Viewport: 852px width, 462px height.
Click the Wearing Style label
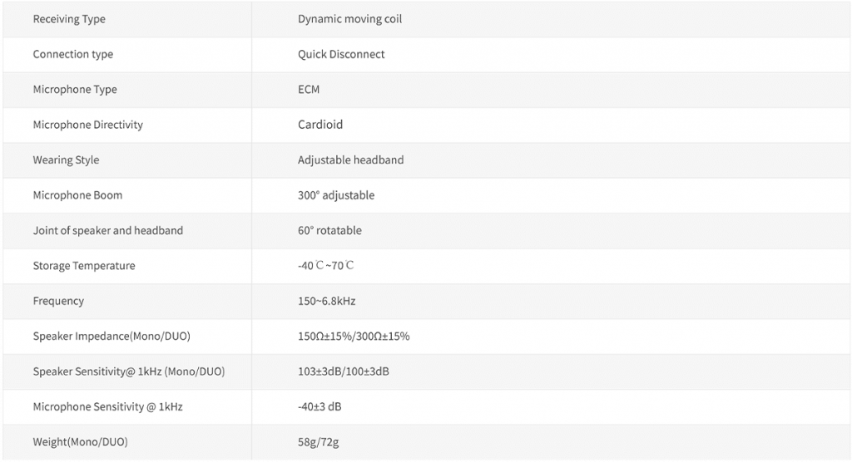click(x=66, y=160)
